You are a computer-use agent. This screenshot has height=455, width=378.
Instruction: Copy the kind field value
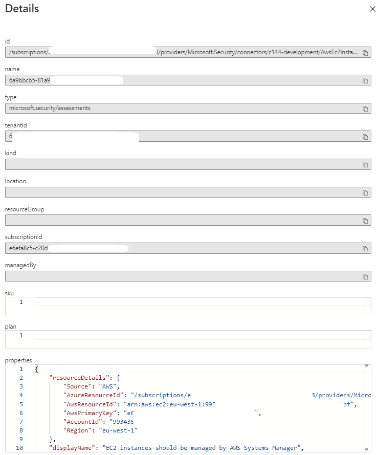pos(365,165)
